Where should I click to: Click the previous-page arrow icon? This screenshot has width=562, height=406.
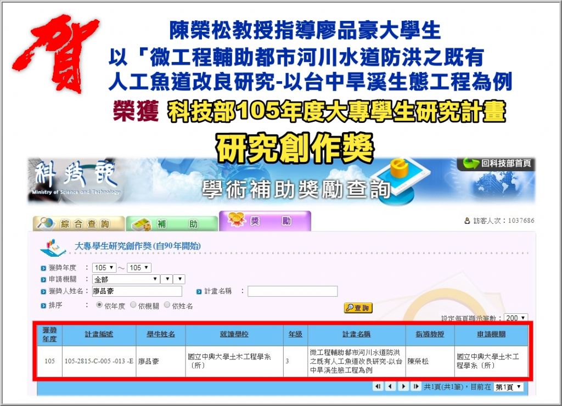(390, 386)
